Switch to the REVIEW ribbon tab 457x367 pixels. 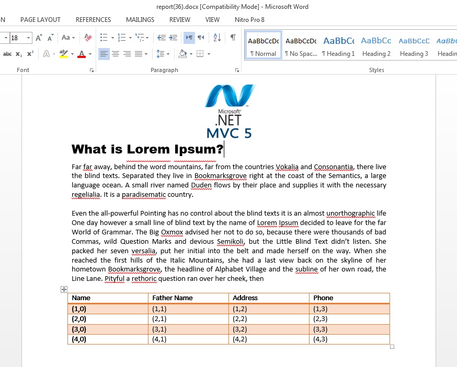[x=179, y=20]
